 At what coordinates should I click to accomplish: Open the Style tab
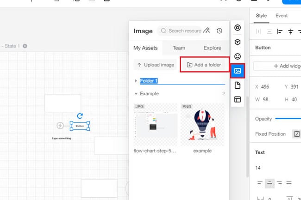pyautogui.click(x=261, y=16)
